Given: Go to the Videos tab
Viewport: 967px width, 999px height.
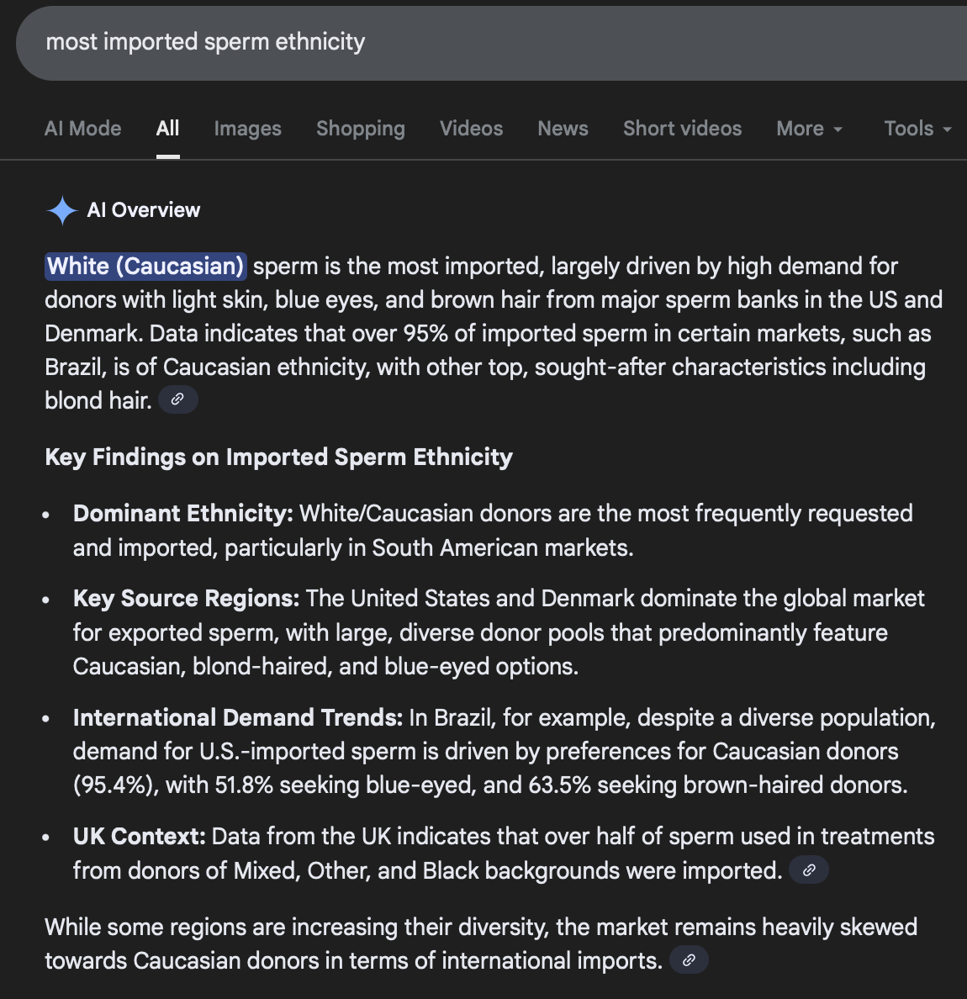Looking at the screenshot, I should 471,129.
